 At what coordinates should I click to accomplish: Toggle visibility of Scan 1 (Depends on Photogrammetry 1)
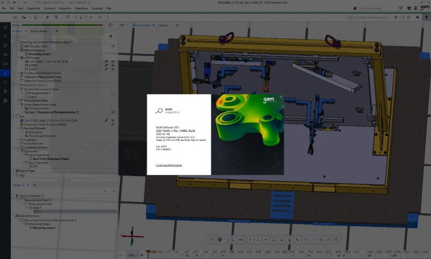tap(113, 112)
